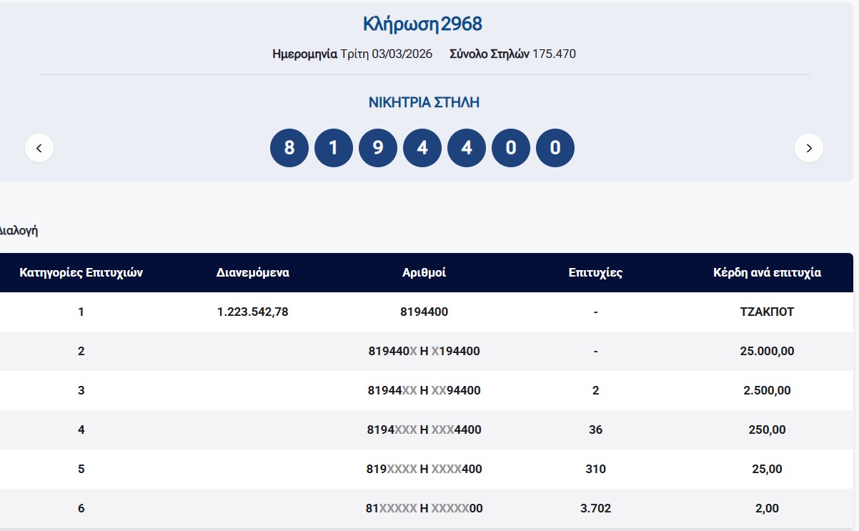Click the Κέρδη ανά επιτυχία column header
Screen dimensions: 859x531
[x=767, y=272]
